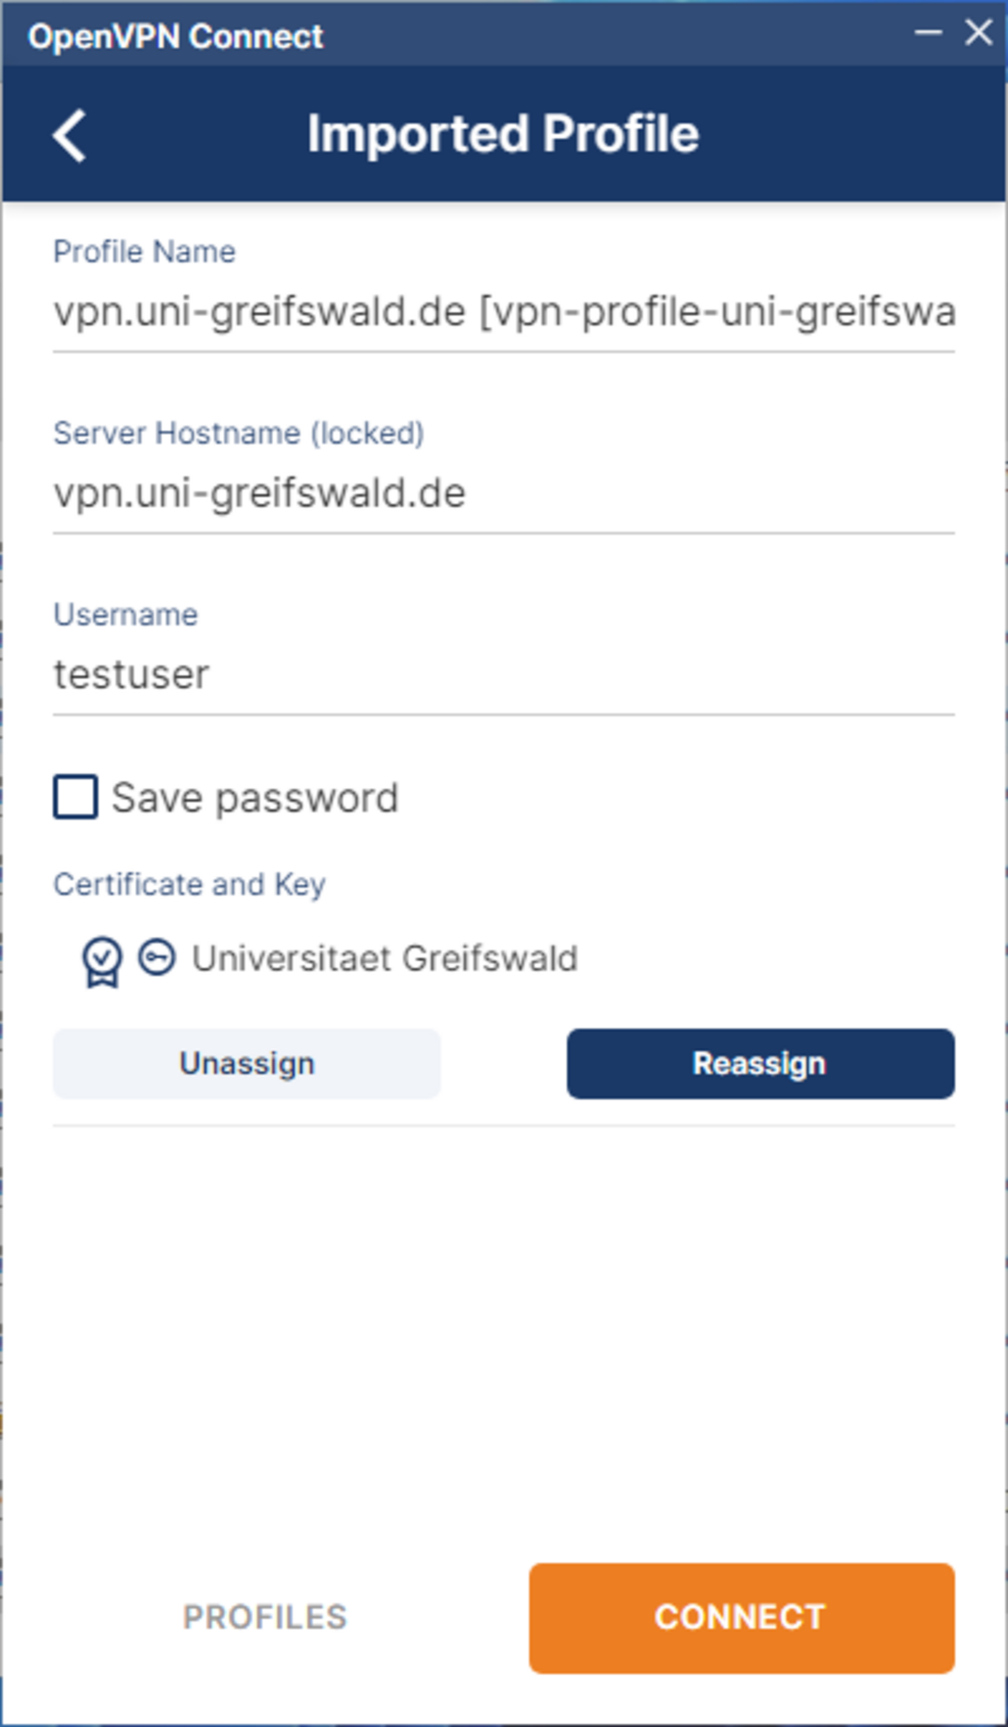Click the private key icon
Screen dimensions: 1008x1727
pyautogui.click(x=157, y=957)
